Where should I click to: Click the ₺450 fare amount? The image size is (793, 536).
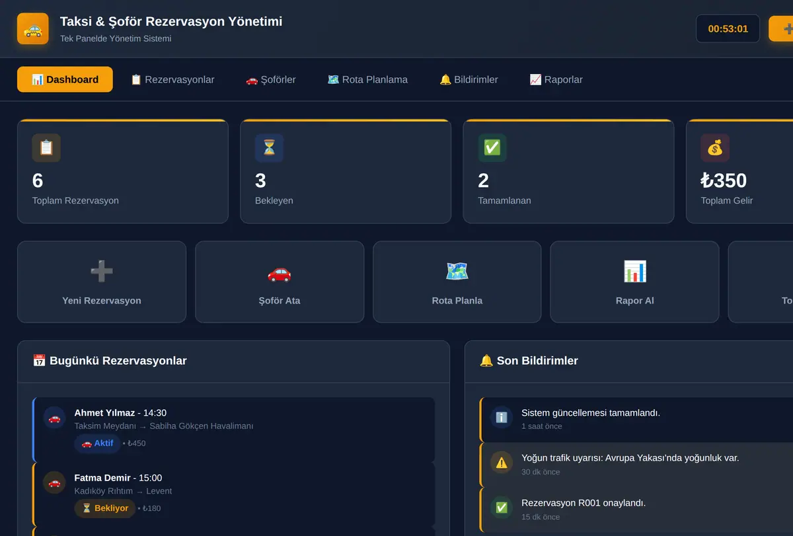tap(136, 443)
